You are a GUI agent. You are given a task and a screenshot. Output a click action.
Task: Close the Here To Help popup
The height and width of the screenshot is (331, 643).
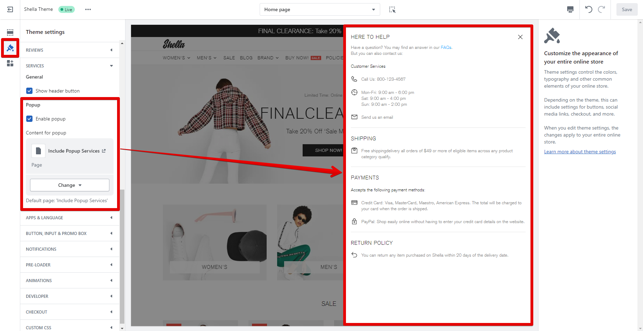pyautogui.click(x=520, y=37)
